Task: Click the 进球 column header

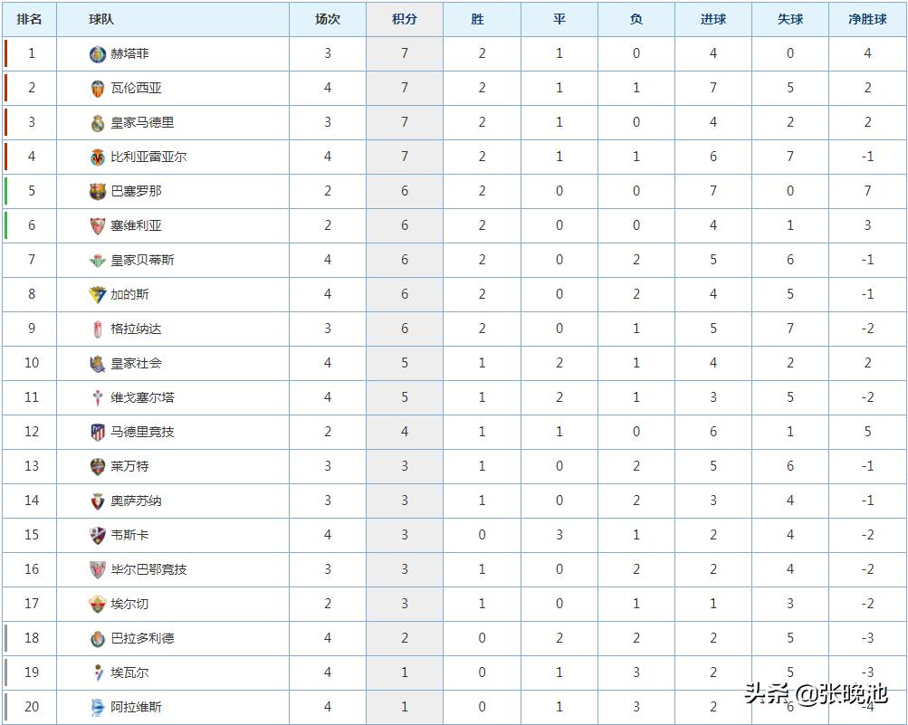Action: click(x=713, y=19)
